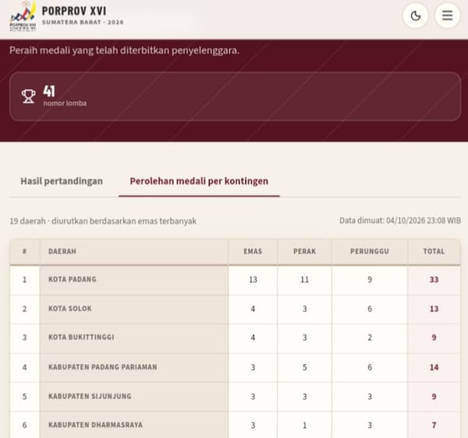This screenshot has width=468, height=438.
Task: Select the KOTA SOLOK row name
Action: (70, 309)
